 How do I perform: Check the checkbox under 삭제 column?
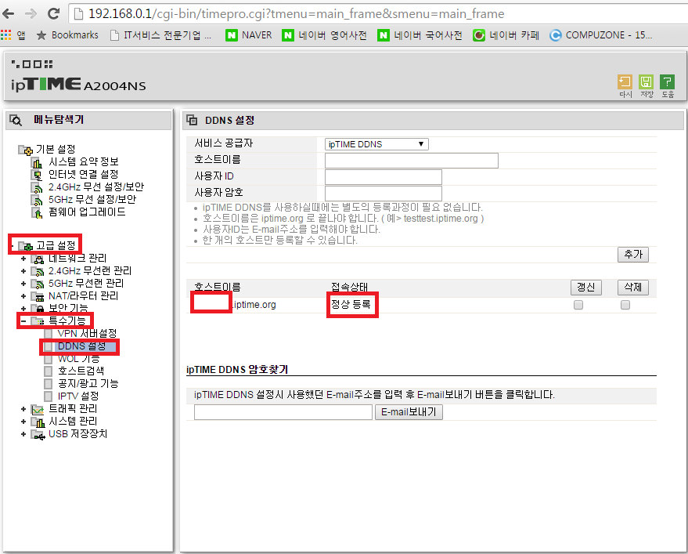coord(625,305)
